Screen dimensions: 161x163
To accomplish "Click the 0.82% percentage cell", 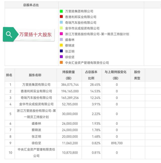I will tap(96, 143).
